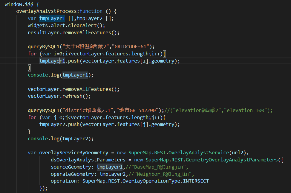Click the string "地市GB=542200"
291x193 pixels.
[137, 110]
